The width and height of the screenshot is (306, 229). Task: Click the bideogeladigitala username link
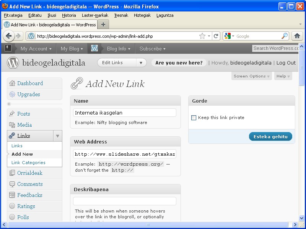click(251, 63)
